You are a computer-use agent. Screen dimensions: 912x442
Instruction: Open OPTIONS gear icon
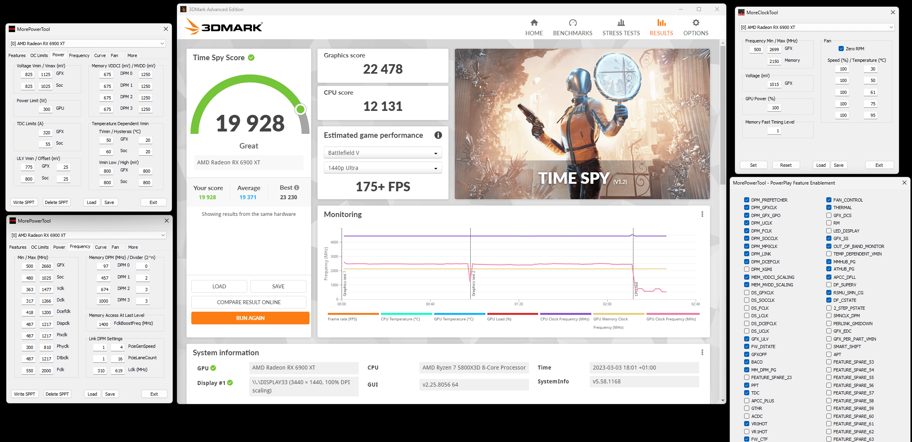coord(696,23)
